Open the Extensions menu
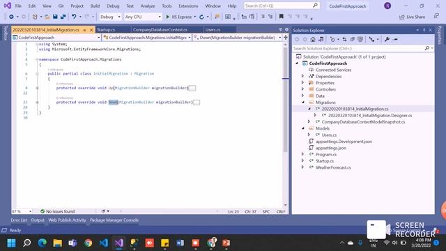446x251 pixels. [188, 6]
